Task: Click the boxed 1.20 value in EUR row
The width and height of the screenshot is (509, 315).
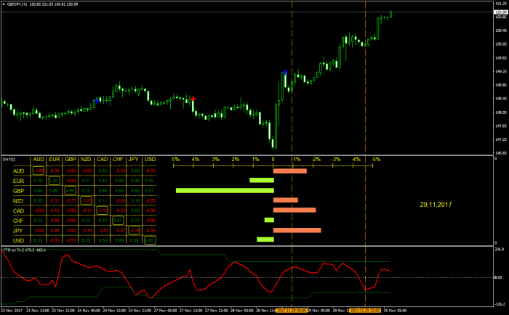Action: coord(55,181)
